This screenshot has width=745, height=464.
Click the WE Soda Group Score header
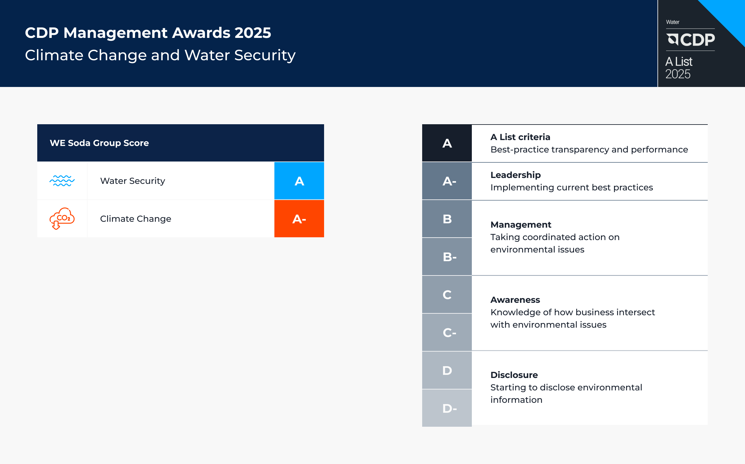click(99, 143)
